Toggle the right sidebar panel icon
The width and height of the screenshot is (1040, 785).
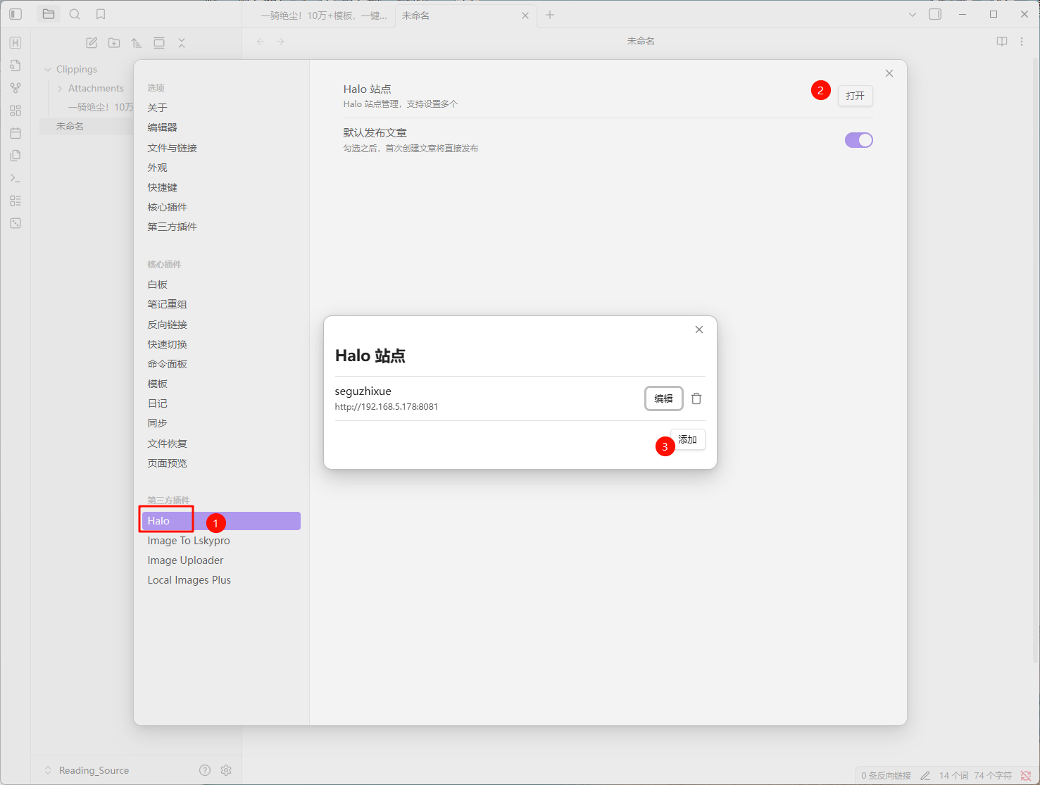pos(935,14)
